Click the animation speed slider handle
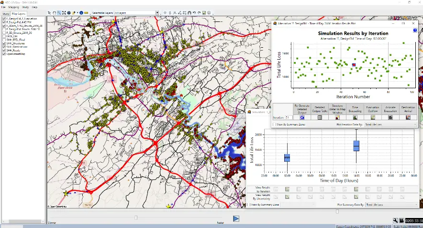The image size is (423, 228). pyautogui.click(x=136, y=218)
